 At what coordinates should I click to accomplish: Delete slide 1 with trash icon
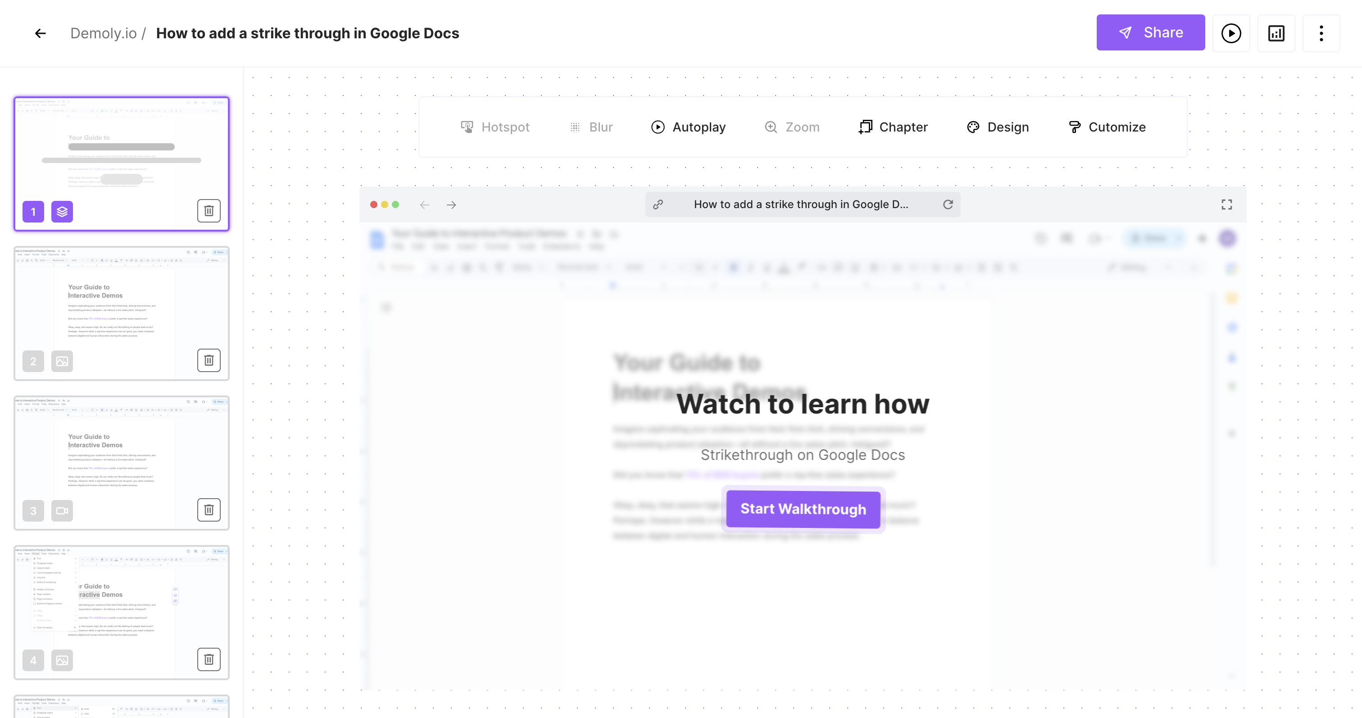pyautogui.click(x=209, y=211)
